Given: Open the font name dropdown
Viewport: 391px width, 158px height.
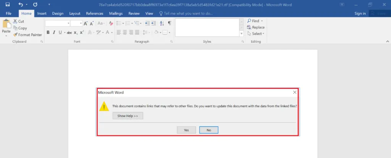Looking at the screenshot, I should pyautogui.click(x=68, y=23).
